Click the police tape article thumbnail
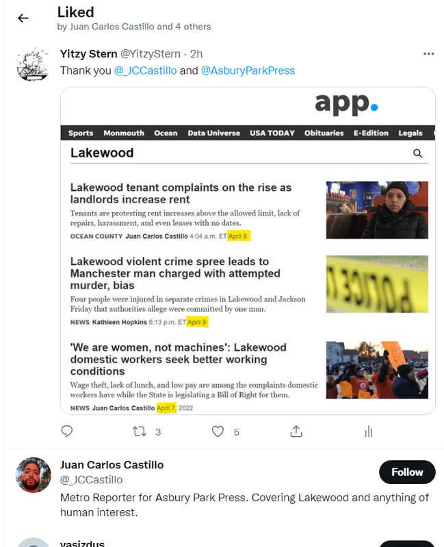This screenshot has width=444, height=547. tap(377, 284)
